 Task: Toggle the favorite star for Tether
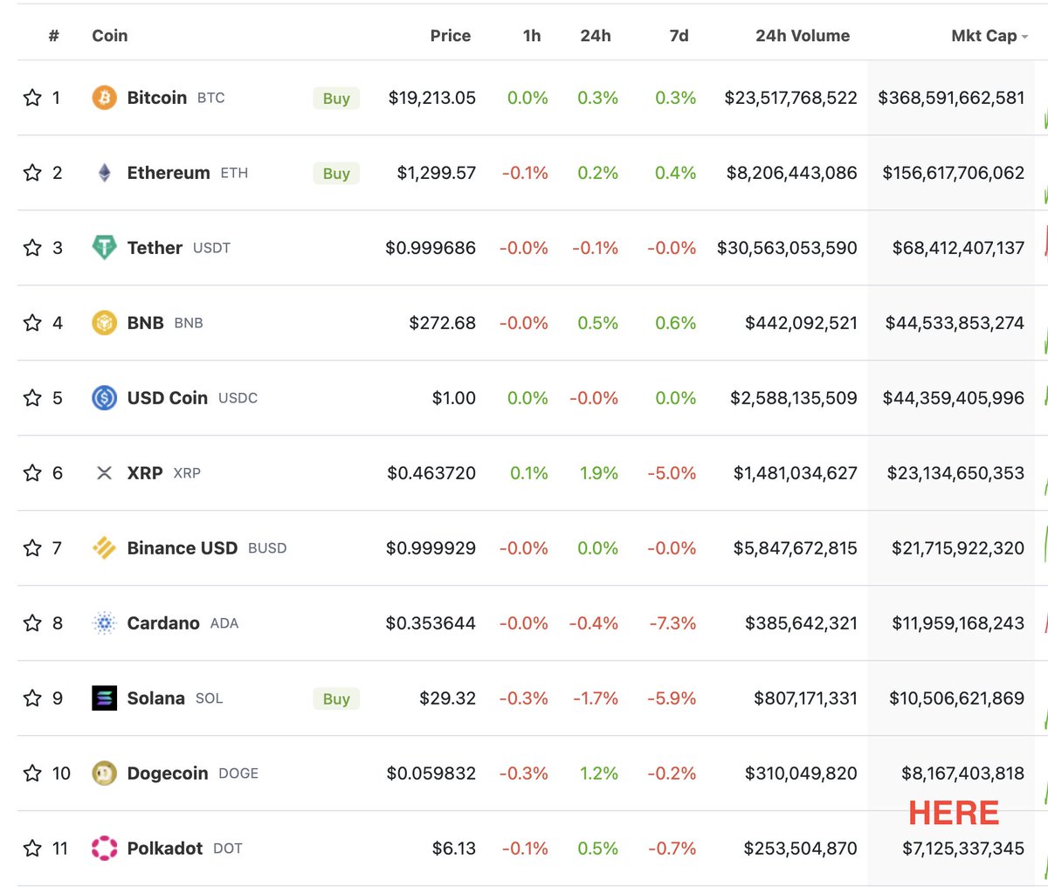tap(32, 248)
